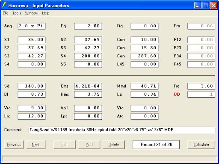Click the Fta field showing 0.86
Screen dimensions: 219x164
[x=201, y=26]
